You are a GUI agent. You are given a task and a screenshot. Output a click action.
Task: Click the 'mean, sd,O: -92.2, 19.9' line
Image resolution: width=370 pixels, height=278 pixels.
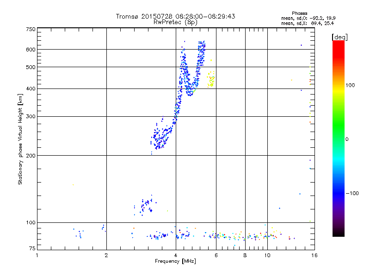coord(308,18)
